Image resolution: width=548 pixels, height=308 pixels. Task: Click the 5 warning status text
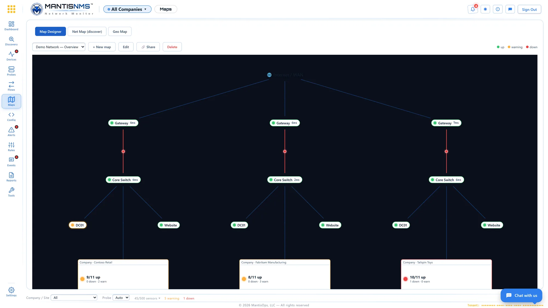pos(172,298)
